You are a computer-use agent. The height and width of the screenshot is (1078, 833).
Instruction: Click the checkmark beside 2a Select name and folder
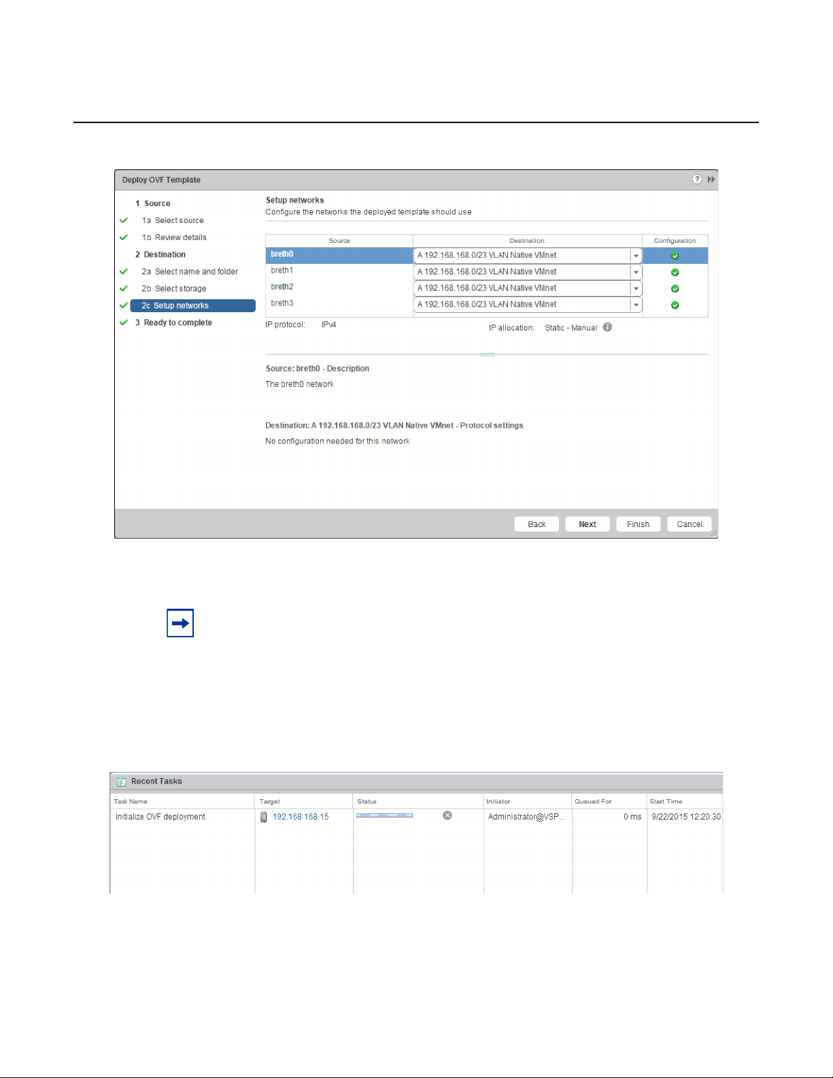(x=124, y=271)
